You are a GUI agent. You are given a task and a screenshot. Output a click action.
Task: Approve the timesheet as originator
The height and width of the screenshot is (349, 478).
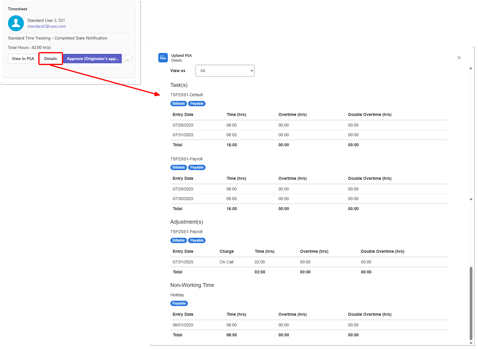92,59
